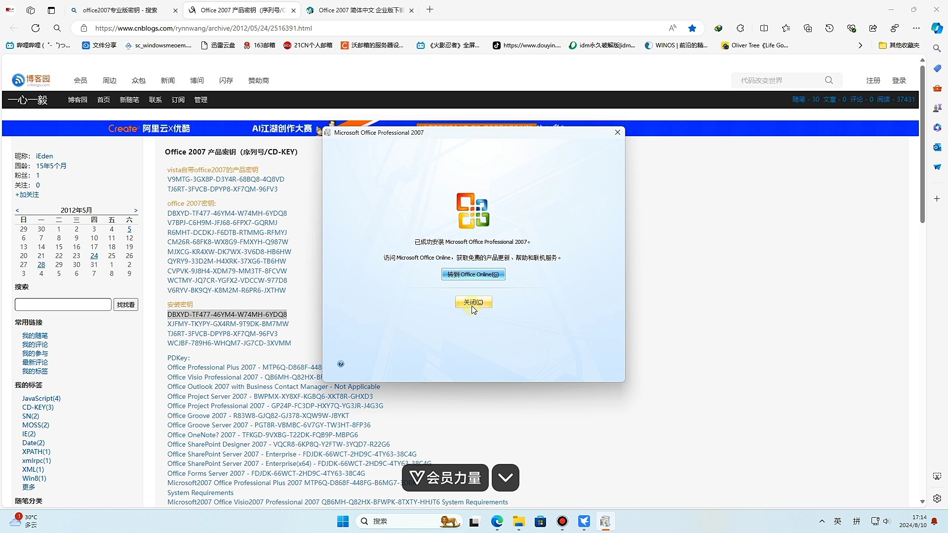Open the browser history icon
Viewport: 948px width, 533px height.
click(x=829, y=28)
